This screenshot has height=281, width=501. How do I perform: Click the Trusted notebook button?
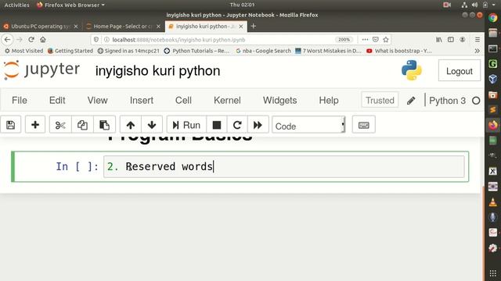[380, 101]
